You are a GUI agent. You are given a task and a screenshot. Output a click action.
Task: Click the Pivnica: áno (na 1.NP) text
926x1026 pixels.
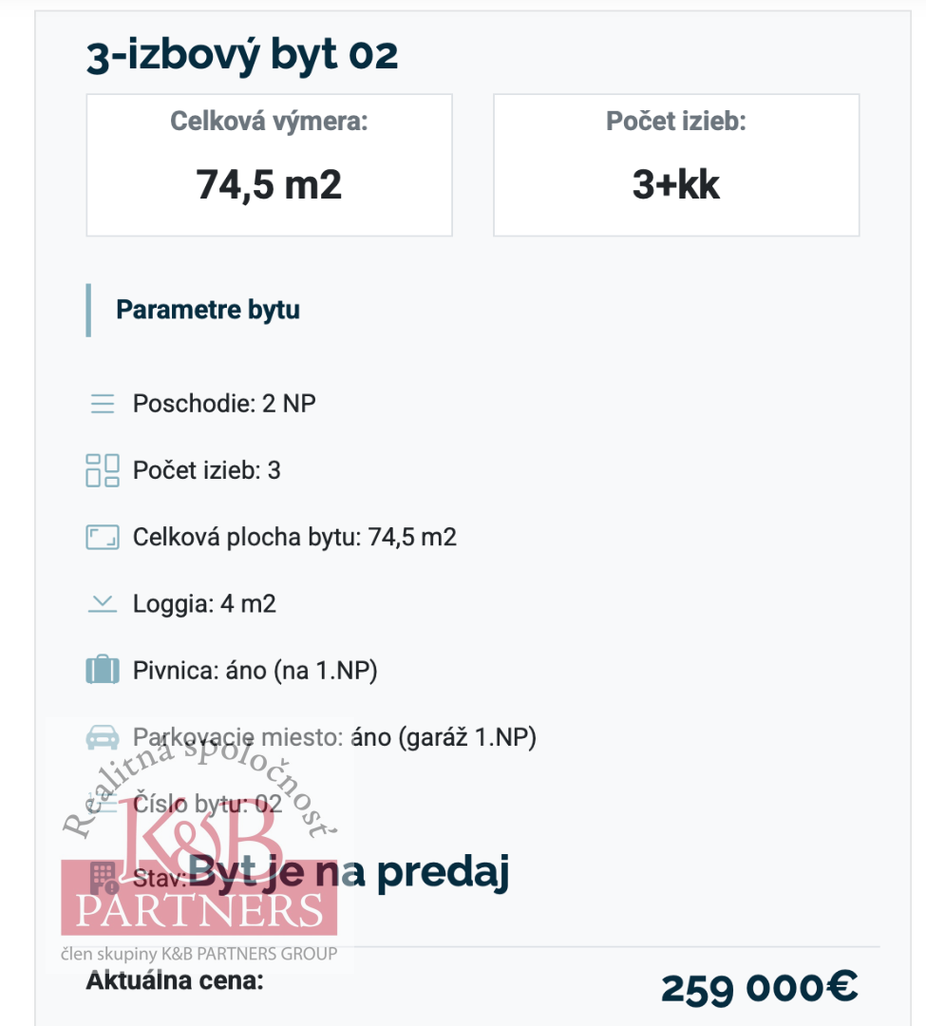(255, 671)
